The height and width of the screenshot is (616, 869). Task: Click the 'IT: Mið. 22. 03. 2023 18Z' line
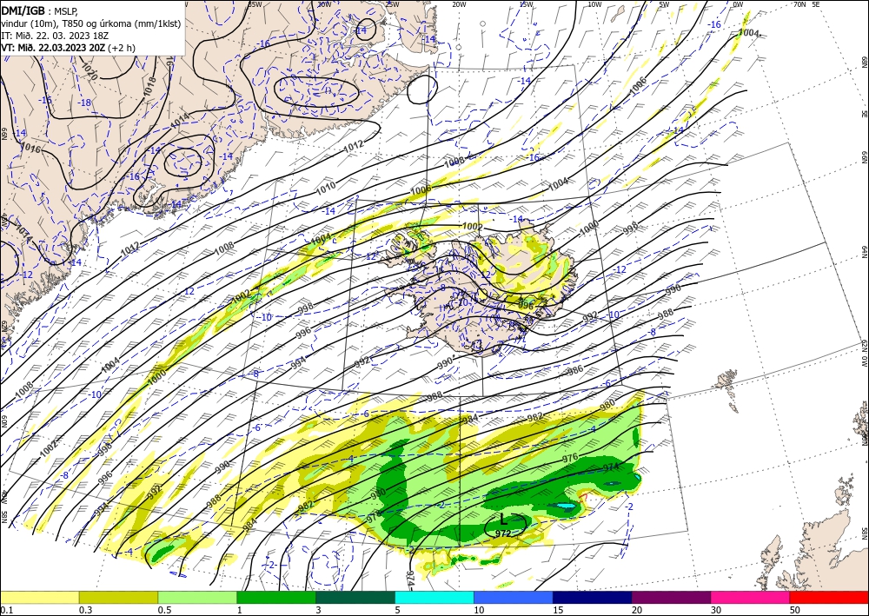tap(55, 36)
